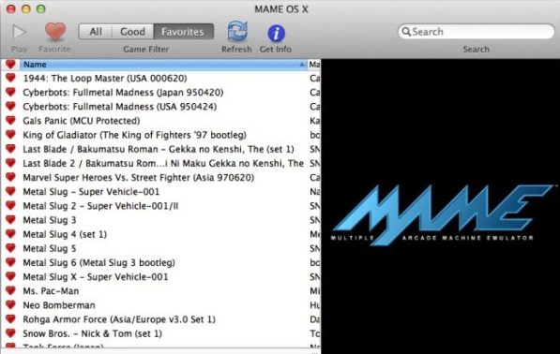560x354 pixels.
Task: Click the magnifier icon in Search field
Action: pos(406,32)
